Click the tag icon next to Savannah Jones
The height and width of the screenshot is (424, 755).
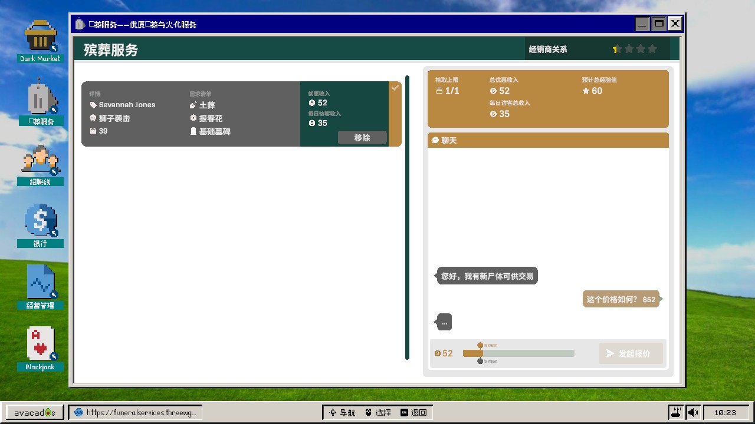click(93, 105)
